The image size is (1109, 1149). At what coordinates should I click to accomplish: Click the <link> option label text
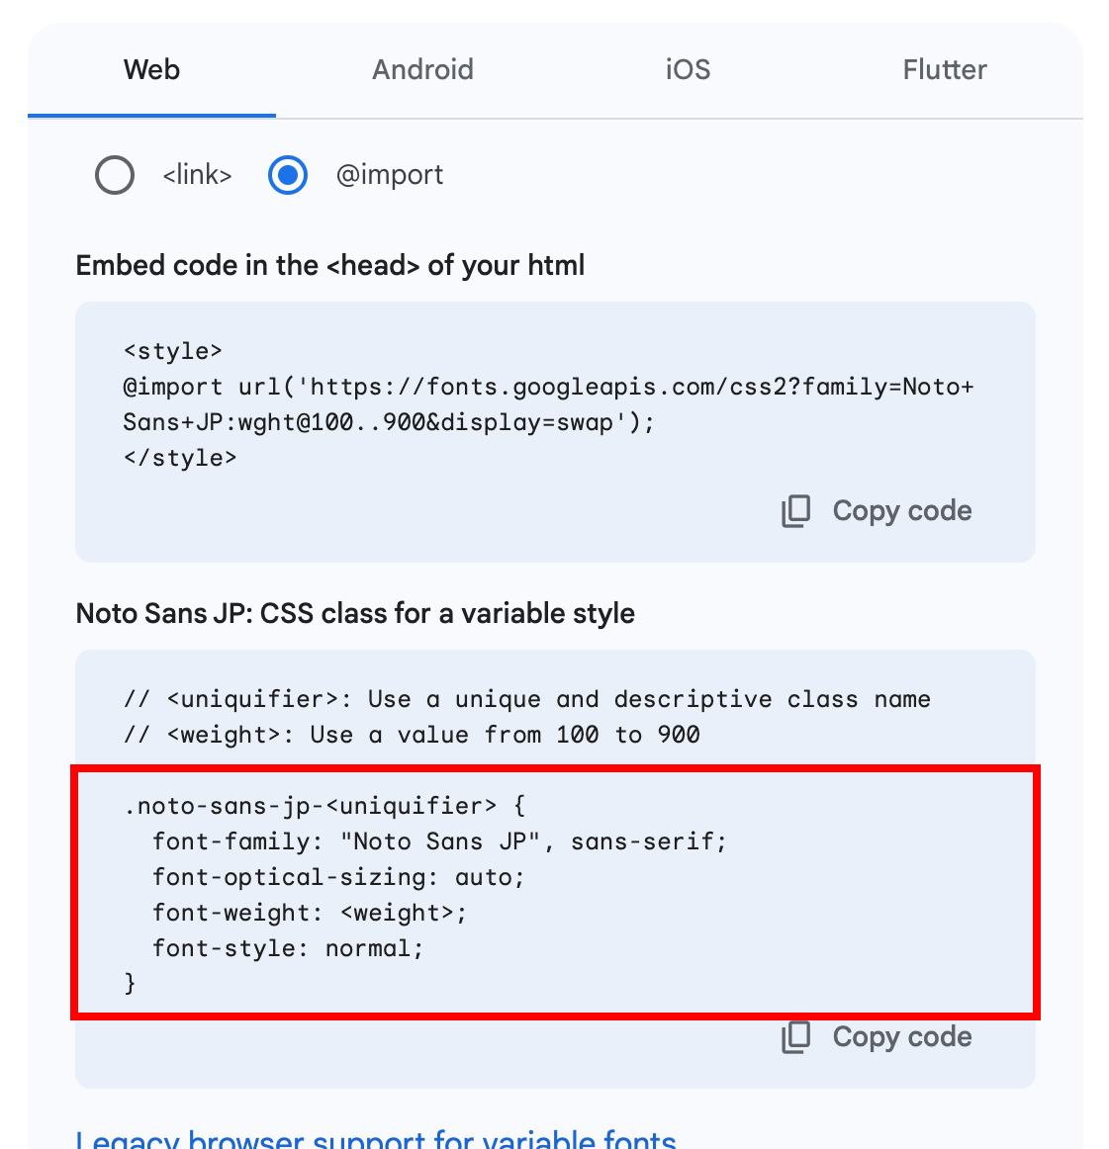point(197,175)
